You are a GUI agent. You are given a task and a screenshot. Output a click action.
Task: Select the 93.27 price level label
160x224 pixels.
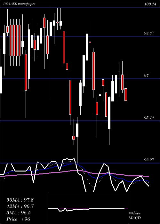point(149,160)
